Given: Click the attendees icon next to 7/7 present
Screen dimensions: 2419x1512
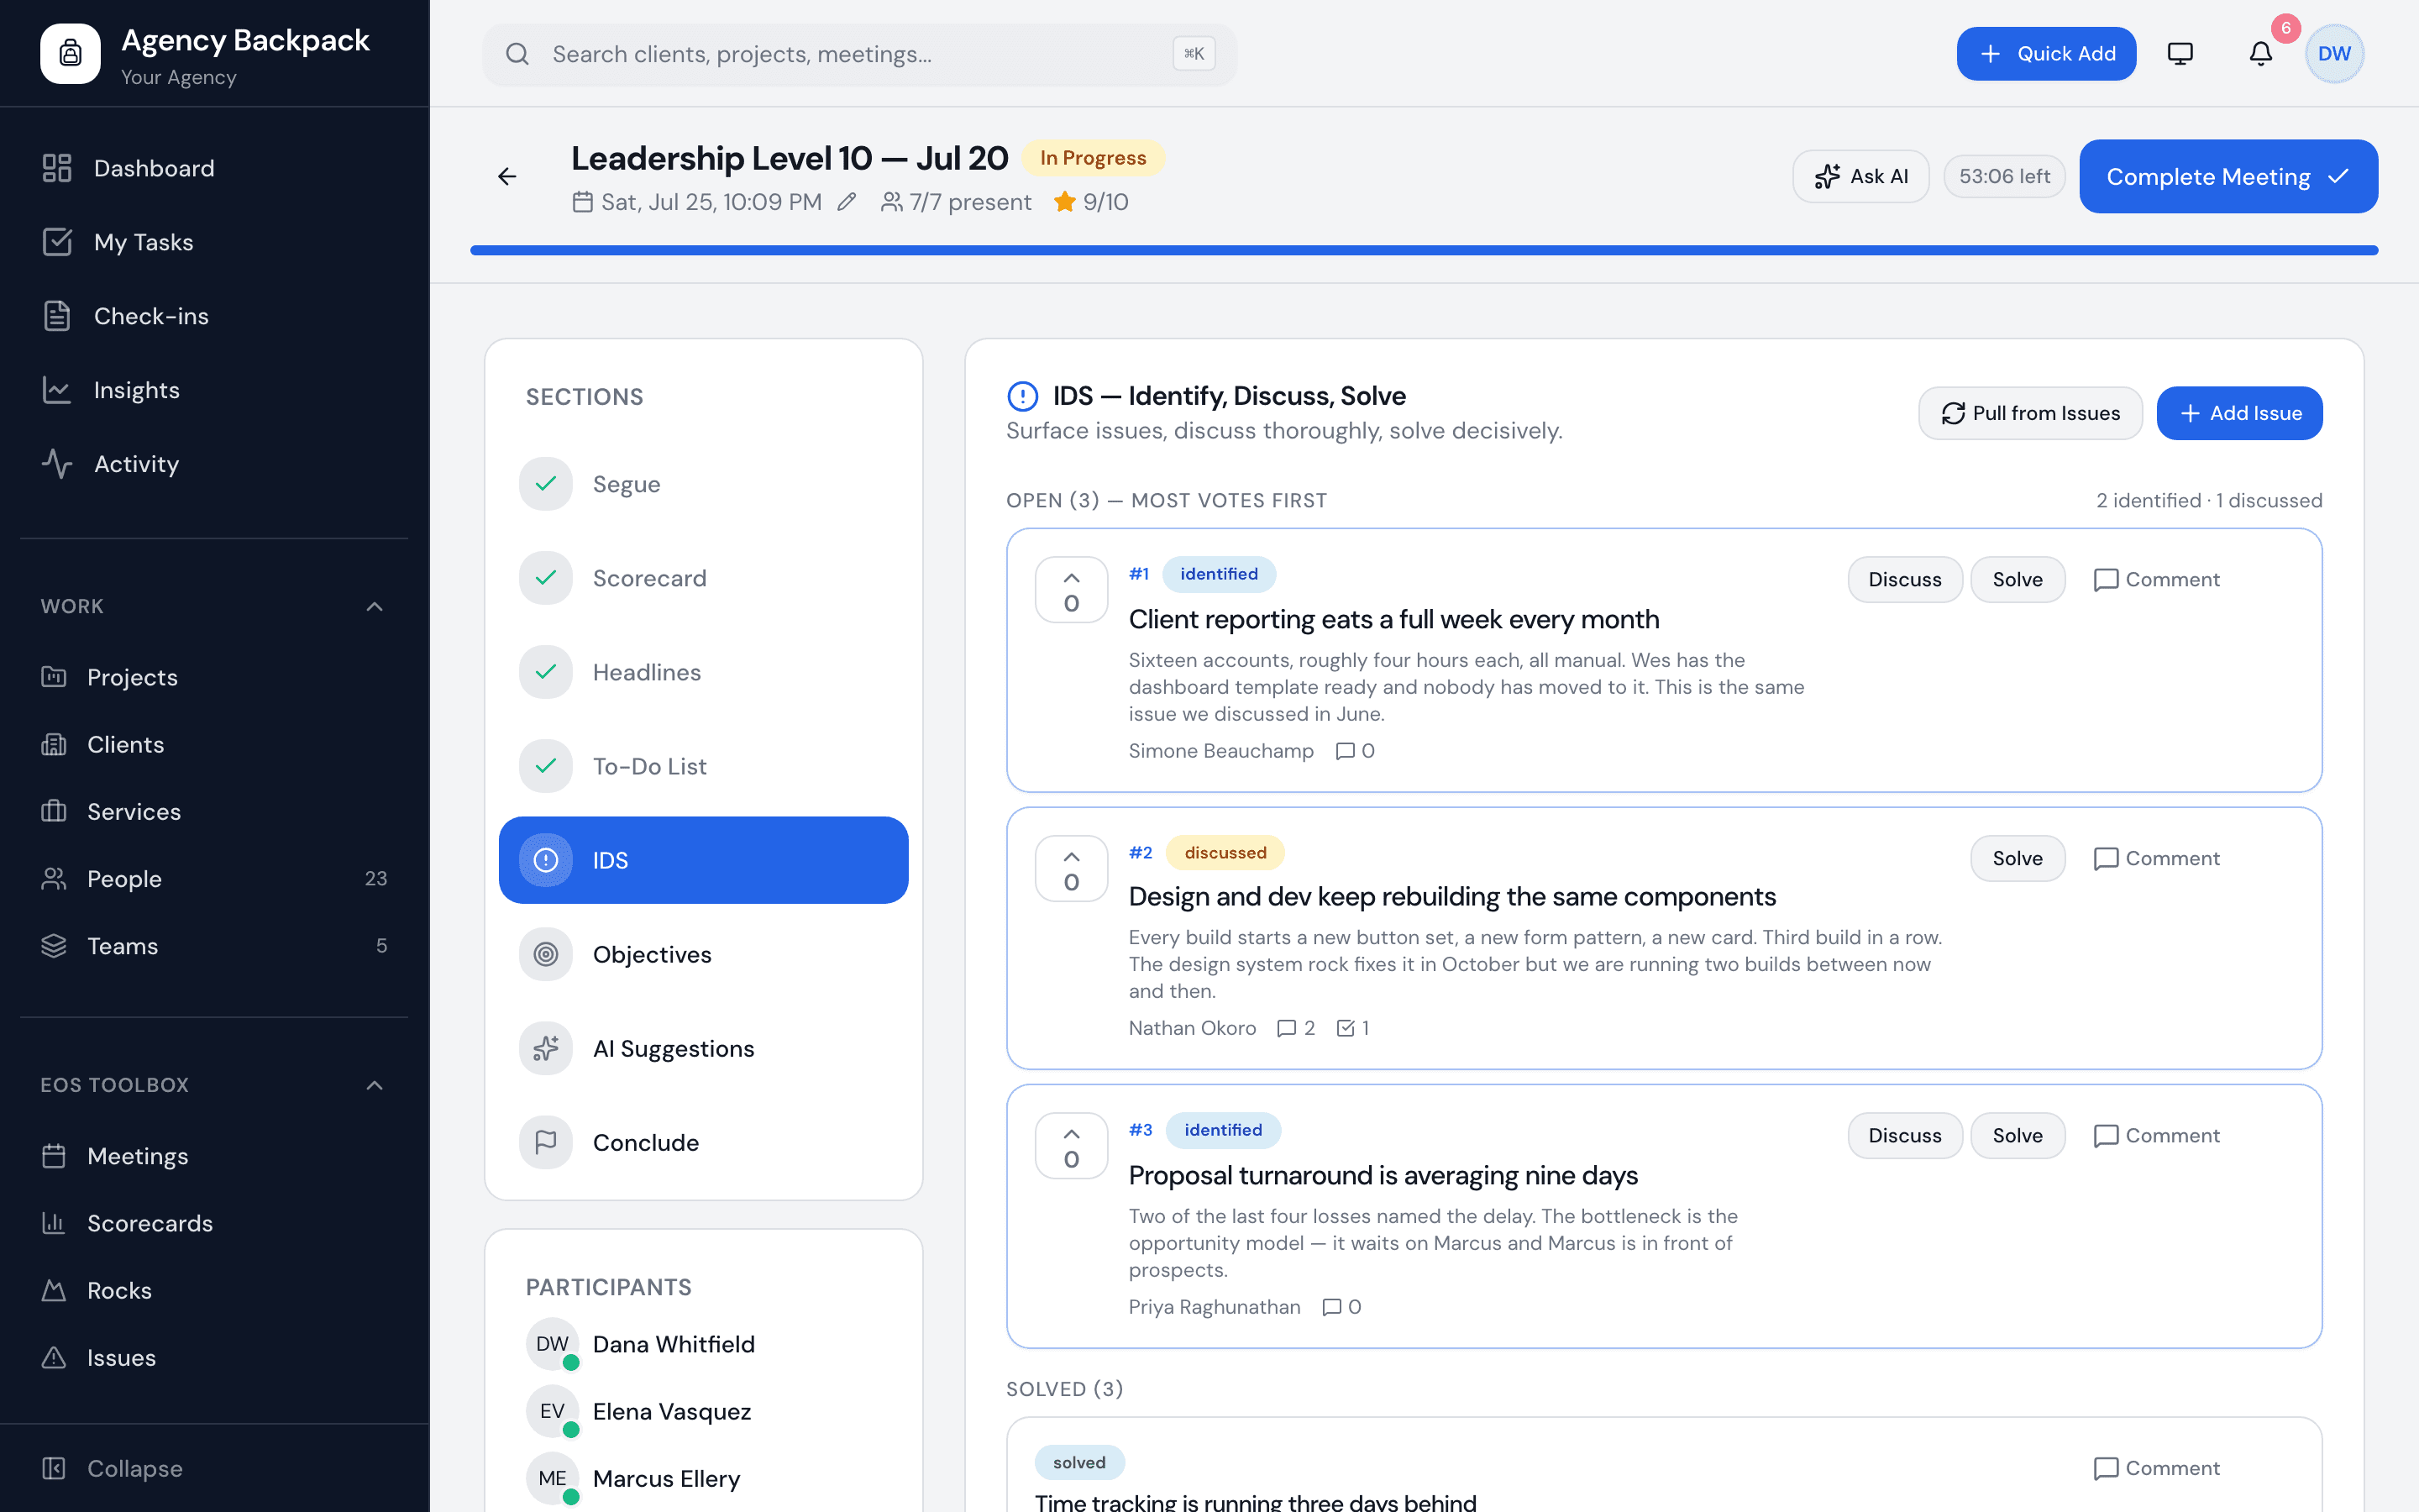Looking at the screenshot, I should [x=890, y=202].
